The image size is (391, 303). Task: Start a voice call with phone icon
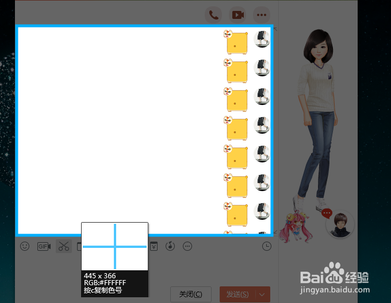click(x=213, y=15)
